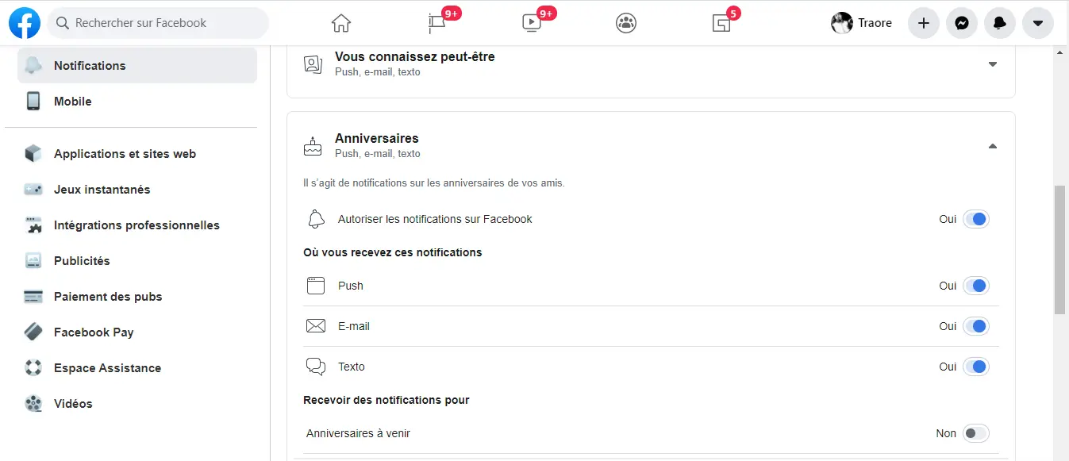This screenshot has width=1069, height=461.
Task: Open the Gaming icon with badge 5
Action: pyautogui.click(x=721, y=23)
